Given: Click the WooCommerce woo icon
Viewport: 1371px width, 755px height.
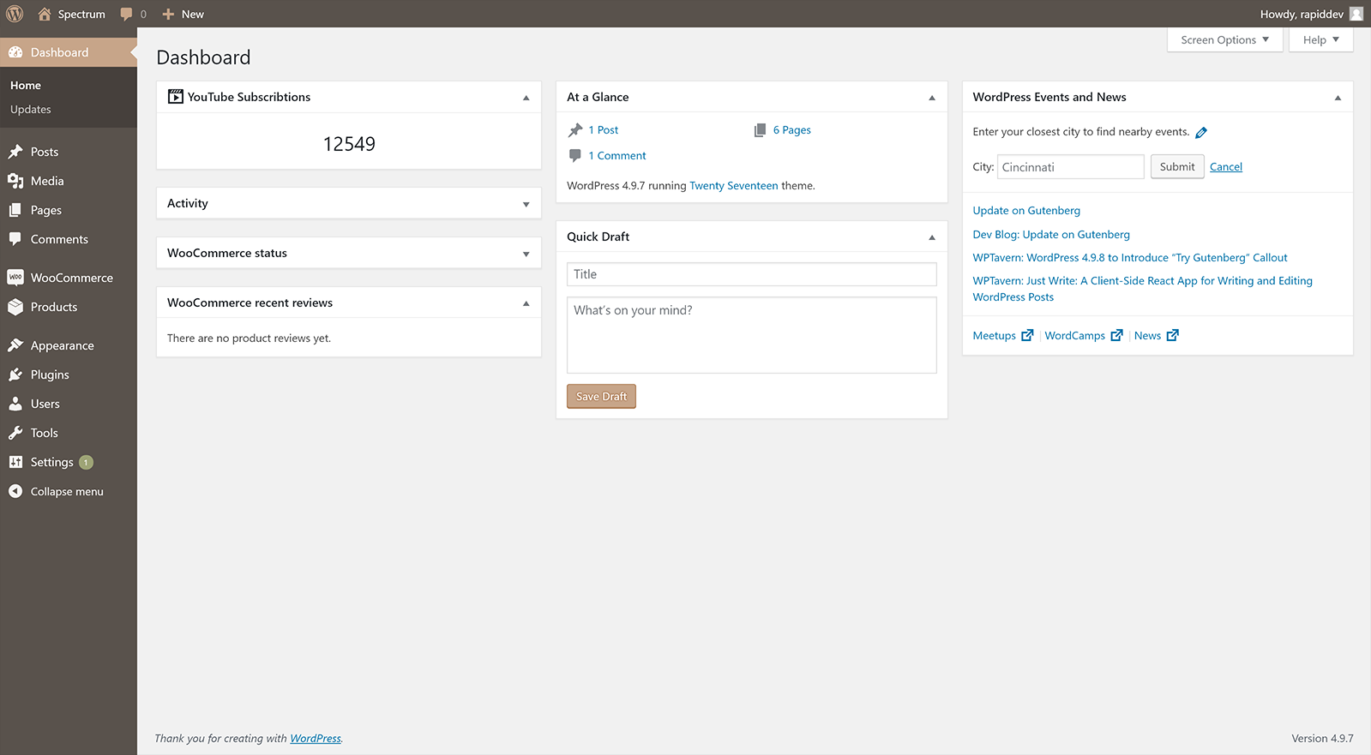Looking at the screenshot, I should pos(15,278).
